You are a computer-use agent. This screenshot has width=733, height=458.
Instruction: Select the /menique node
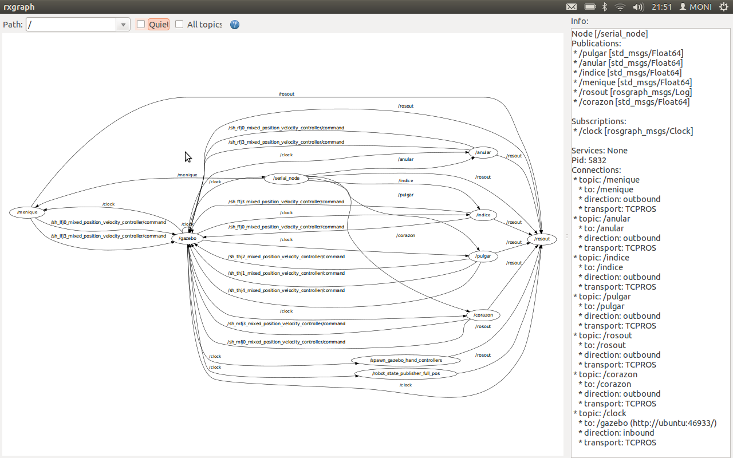[x=27, y=212]
